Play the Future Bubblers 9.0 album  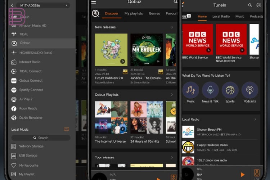(x=123, y=61)
